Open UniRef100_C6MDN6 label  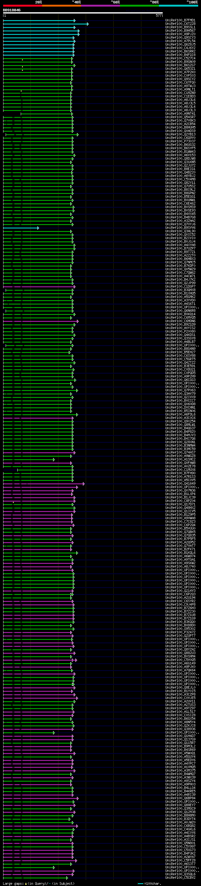[180, 321]
